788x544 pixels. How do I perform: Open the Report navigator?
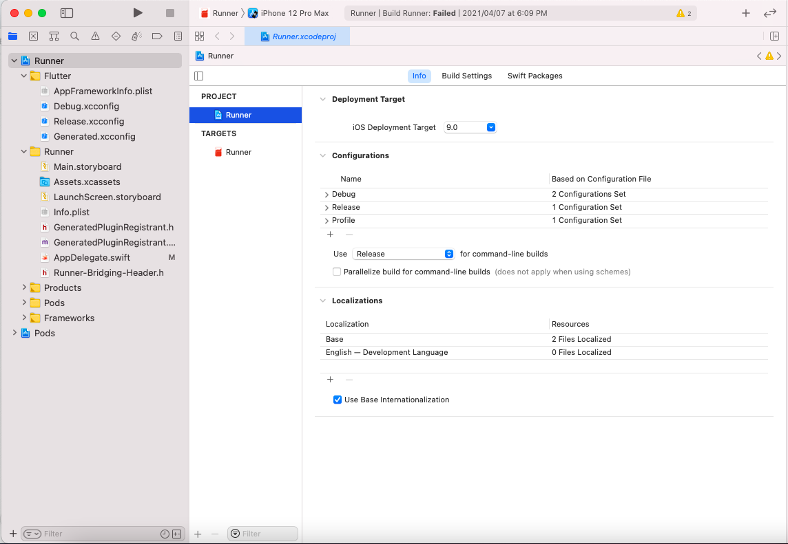click(x=178, y=36)
